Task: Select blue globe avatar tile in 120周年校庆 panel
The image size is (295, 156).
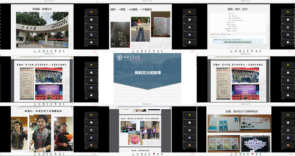Action: coord(288,130)
